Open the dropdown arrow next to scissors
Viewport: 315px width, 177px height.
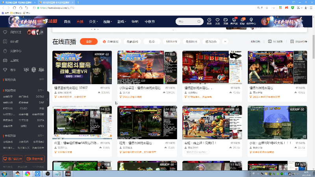click(302, 8)
